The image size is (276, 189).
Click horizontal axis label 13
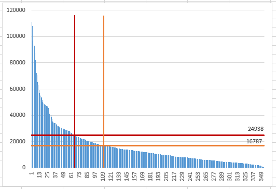(x=39, y=175)
